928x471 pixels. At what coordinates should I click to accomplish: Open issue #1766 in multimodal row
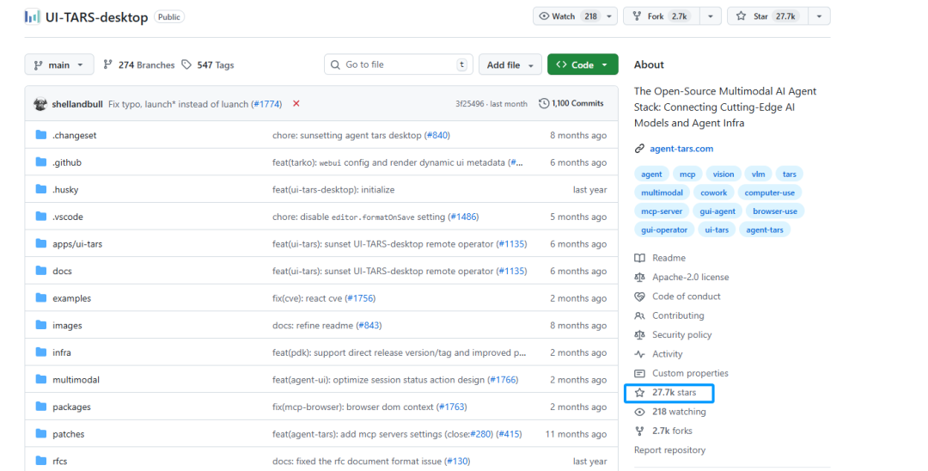point(504,380)
